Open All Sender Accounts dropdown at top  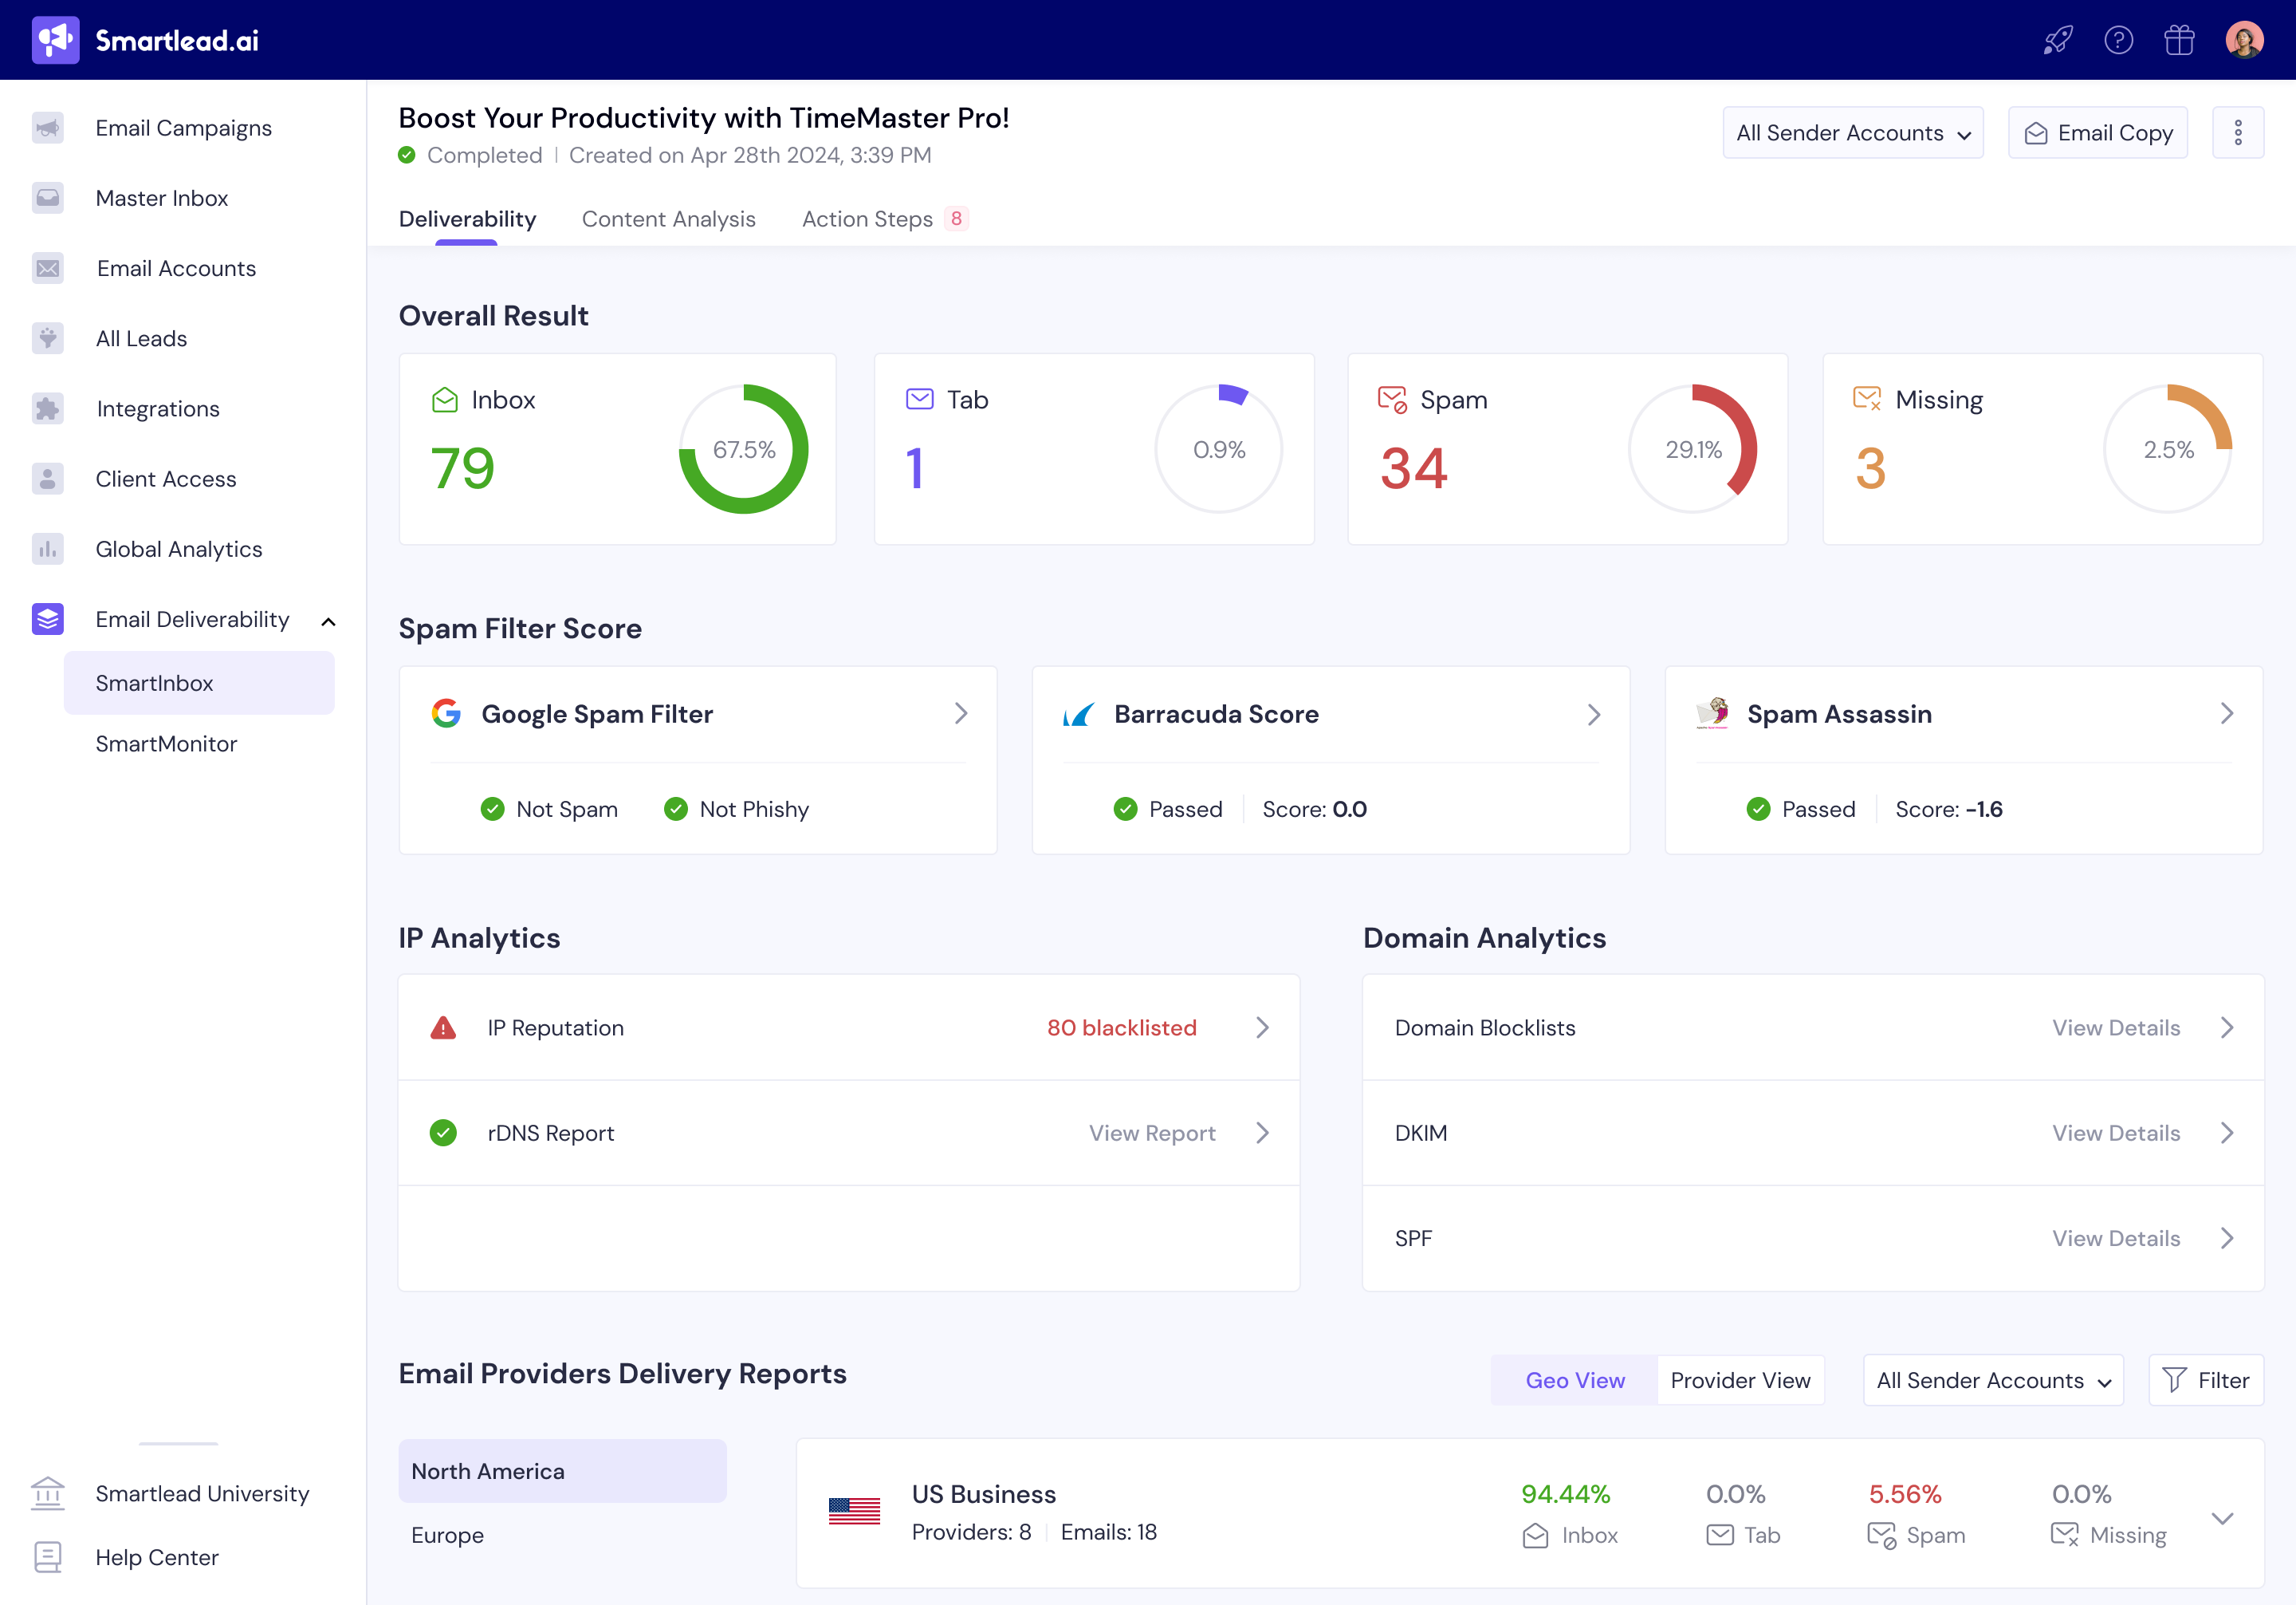tap(1852, 133)
